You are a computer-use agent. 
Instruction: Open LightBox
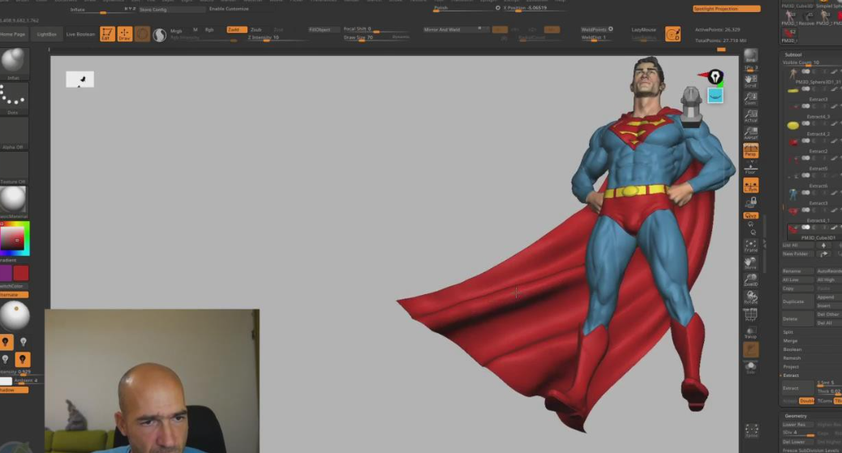pyautogui.click(x=47, y=34)
